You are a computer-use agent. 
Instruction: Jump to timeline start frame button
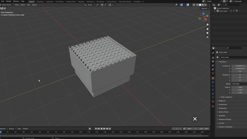(96, 129)
